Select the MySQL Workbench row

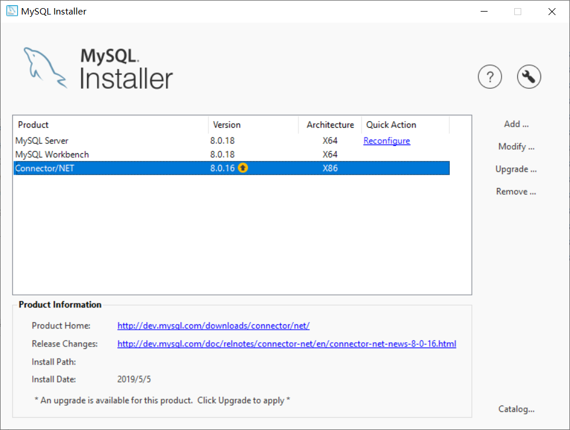[232, 154]
